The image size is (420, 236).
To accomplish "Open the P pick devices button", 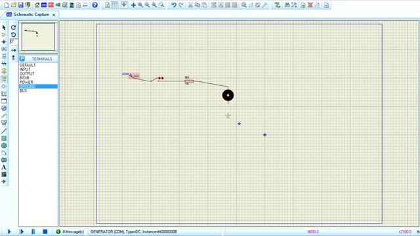I will click(x=22, y=58).
